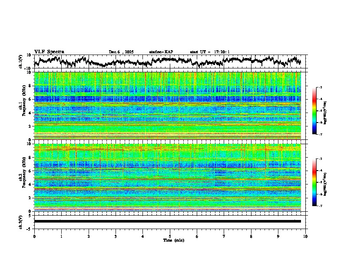Click the 'station=KAP' label
344x265 pixels.
[161, 52]
